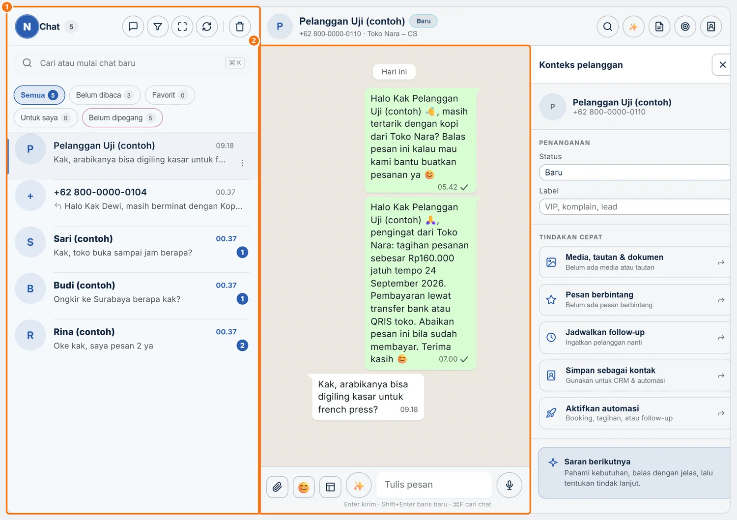Click the Hari ini date chip
Image resolution: width=737 pixels, height=520 pixels.
(394, 72)
